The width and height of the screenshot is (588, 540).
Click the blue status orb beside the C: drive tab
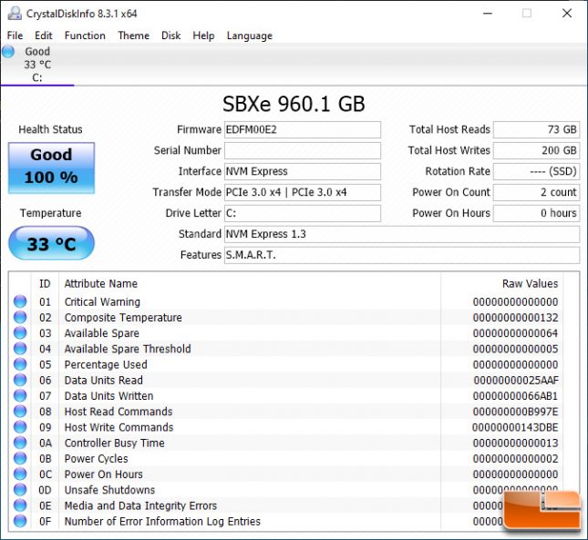coord(8,51)
